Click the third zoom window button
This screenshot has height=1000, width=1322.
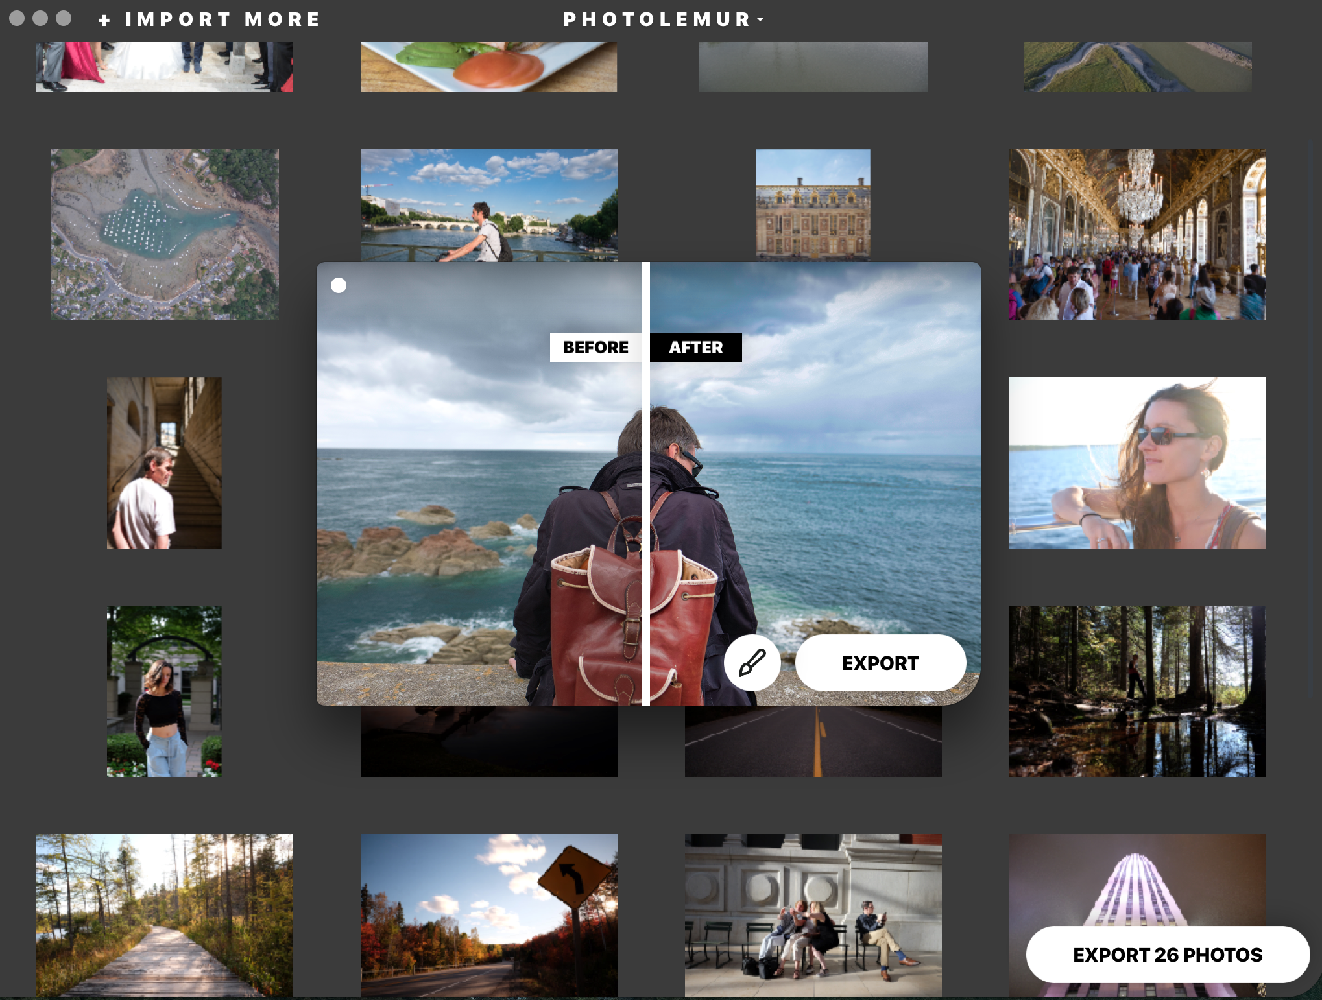click(64, 18)
